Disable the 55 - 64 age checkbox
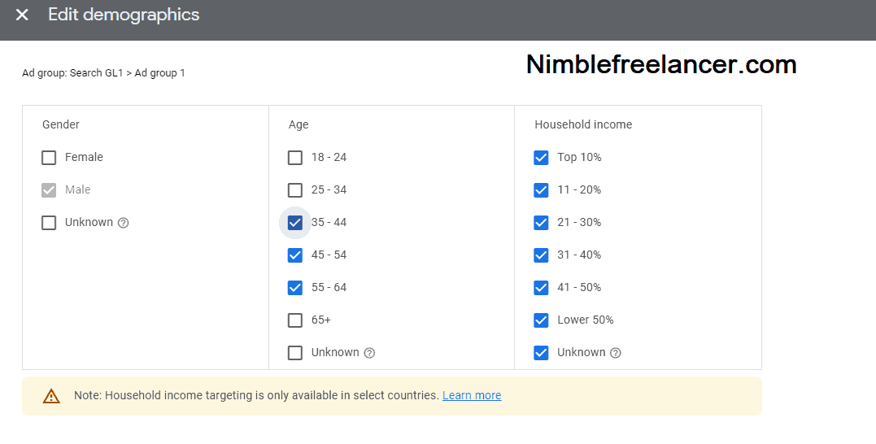Image resolution: width=876 pixels, height=444 pixels. coord(295,288)
